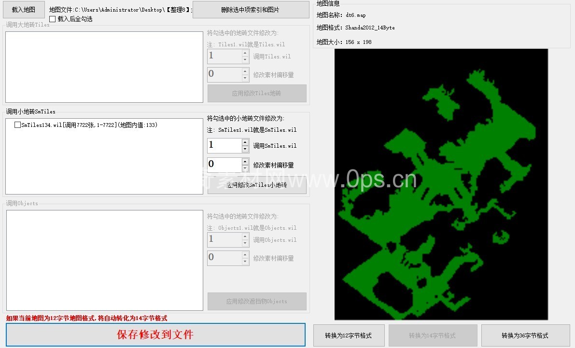575x348 pixels.
Task: Click the 删除选中项索引和图片 button
Action: 251,10
